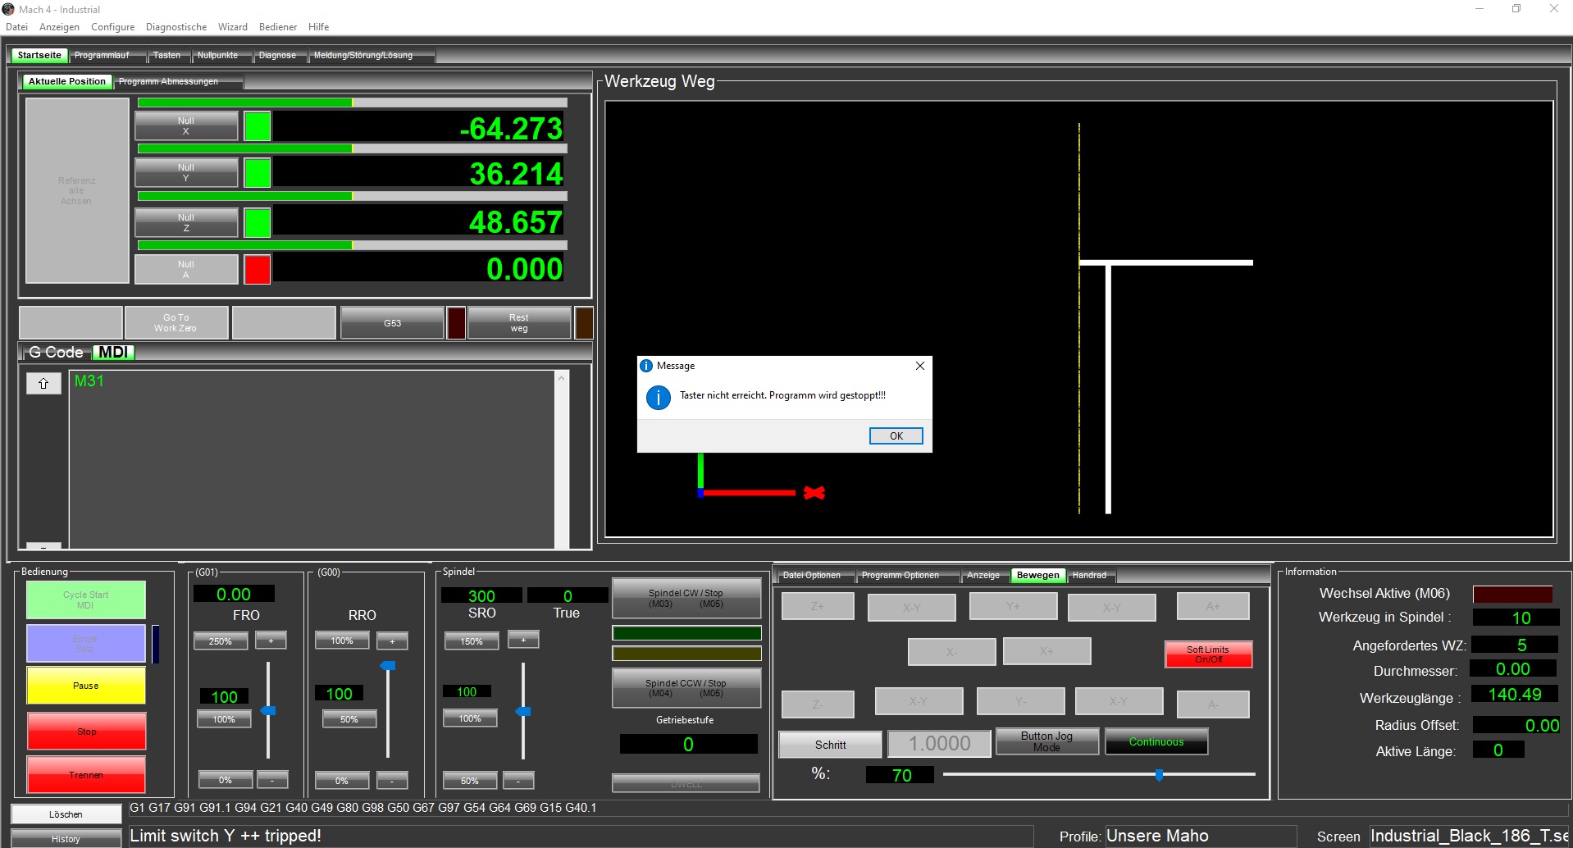Click the jog rate percent slider handle

(1159, 774)
